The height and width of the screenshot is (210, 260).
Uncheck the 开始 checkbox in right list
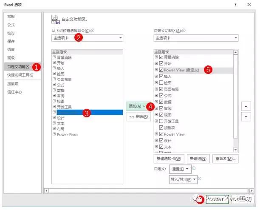[x=161, y=63]
